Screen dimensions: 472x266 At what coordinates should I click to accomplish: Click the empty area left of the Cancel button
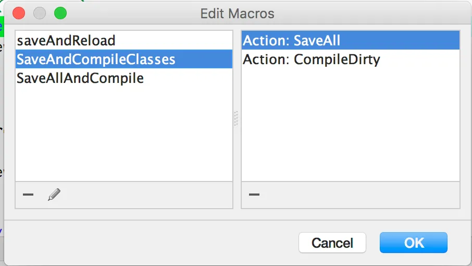tap(156, 243)
